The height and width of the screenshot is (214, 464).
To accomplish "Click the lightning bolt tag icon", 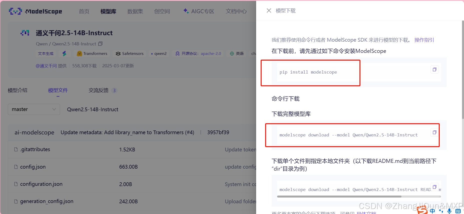I will (x=64, y=53).
